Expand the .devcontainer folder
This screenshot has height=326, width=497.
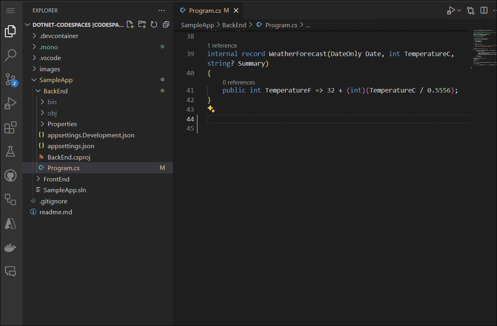59,36
